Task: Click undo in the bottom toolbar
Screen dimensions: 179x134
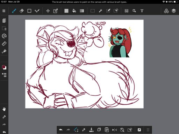Action: click(x=60, y=130)
